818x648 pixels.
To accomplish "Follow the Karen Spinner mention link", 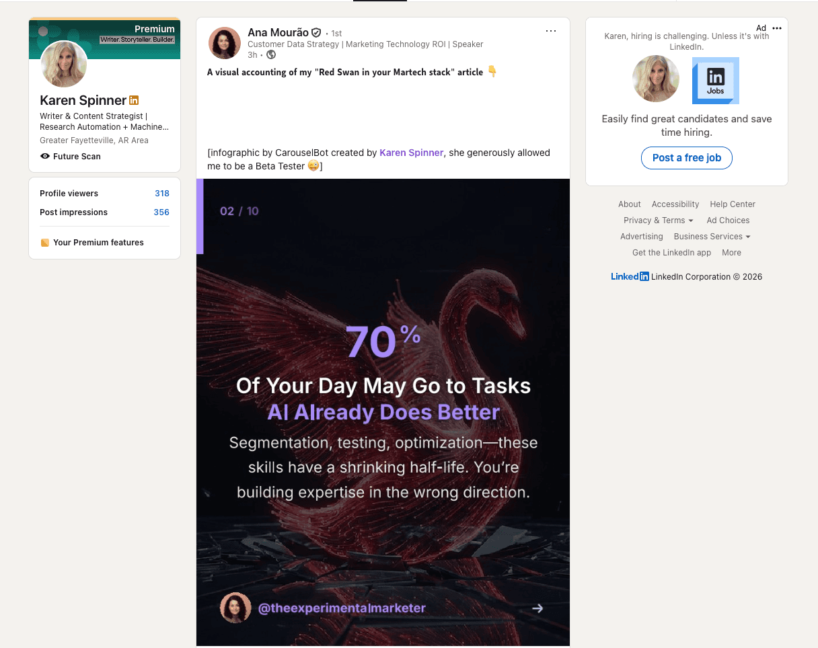I will [x=411, y=153].
